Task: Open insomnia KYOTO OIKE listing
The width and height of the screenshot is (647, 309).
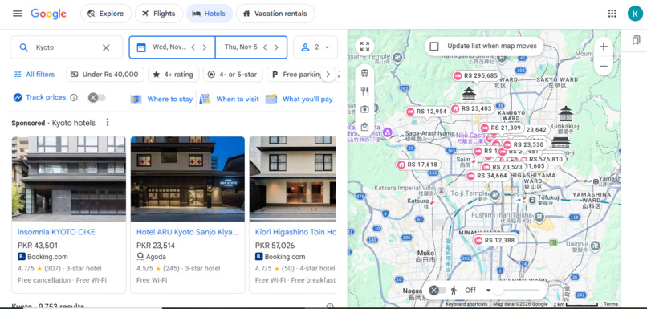Action: (x=56, y=232)
